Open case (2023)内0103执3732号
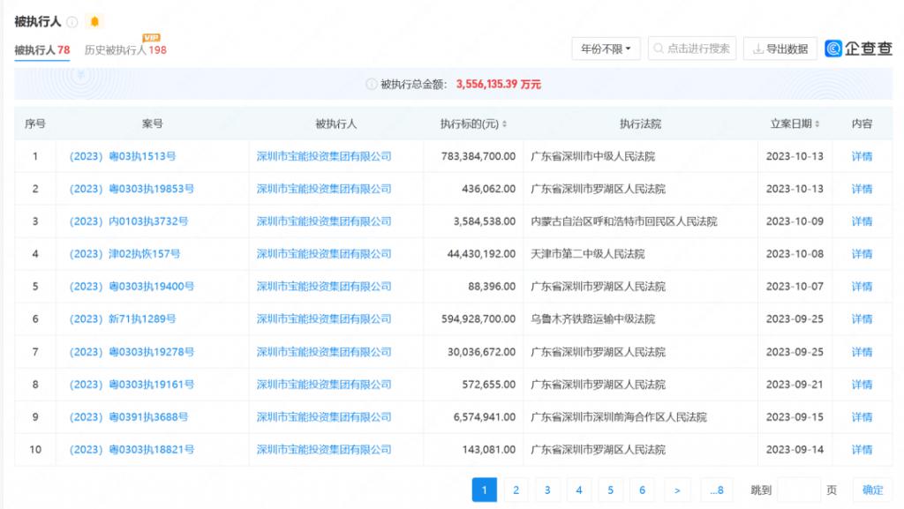 pyautogui.click(x=129, y=221)
